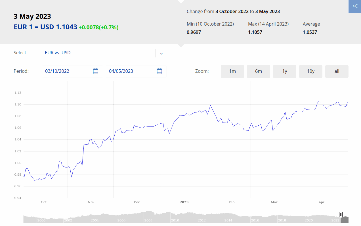Click the 2023 label on chart axis
Image resolution: width=361 pixels, height=226 pixels.
(184, 202)
